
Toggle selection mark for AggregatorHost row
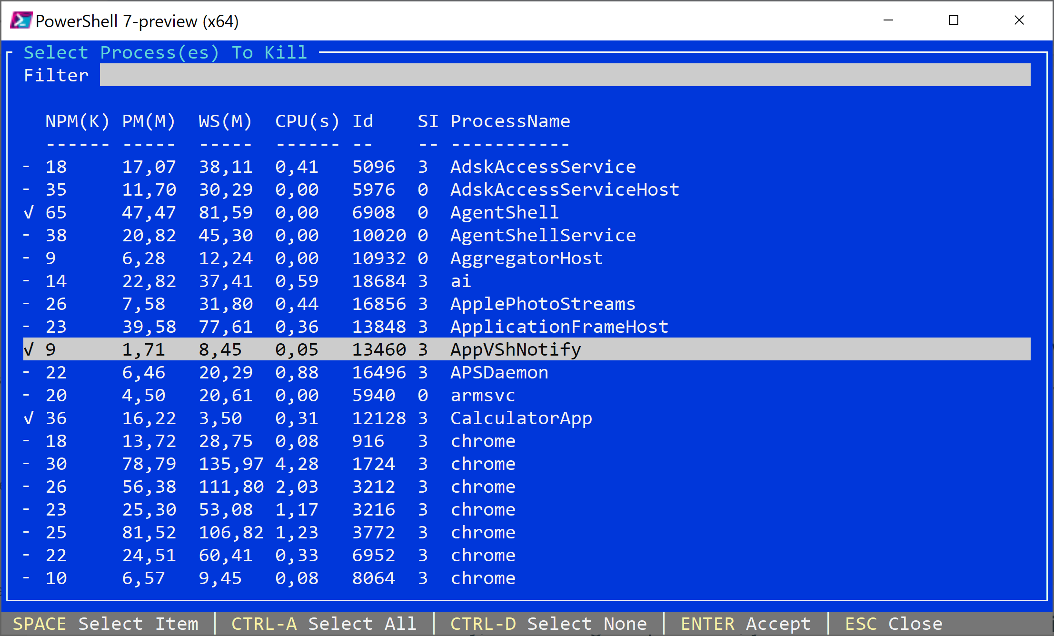point(27,258)
